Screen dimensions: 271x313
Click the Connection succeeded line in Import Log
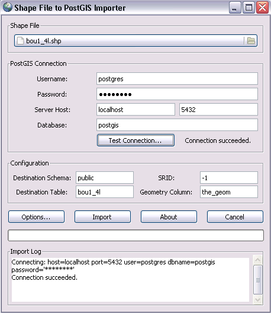[44, 277]
